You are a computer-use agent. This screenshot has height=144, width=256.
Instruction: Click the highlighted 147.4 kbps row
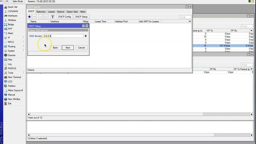point(223,46)
